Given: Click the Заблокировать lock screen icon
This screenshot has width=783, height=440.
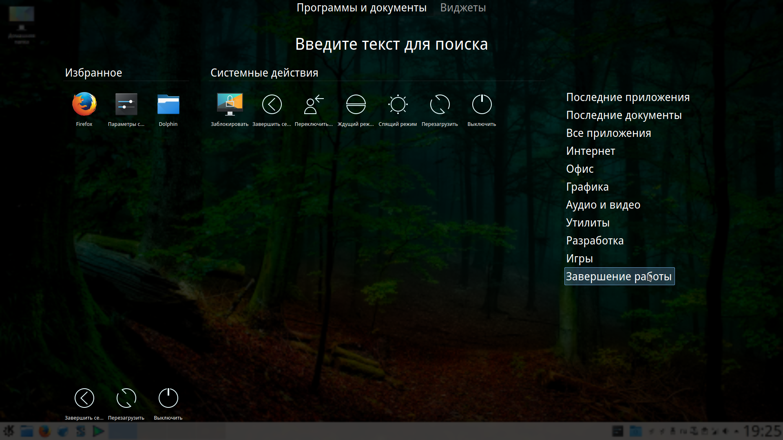Looking at the screenshot, I should point(230,105).
